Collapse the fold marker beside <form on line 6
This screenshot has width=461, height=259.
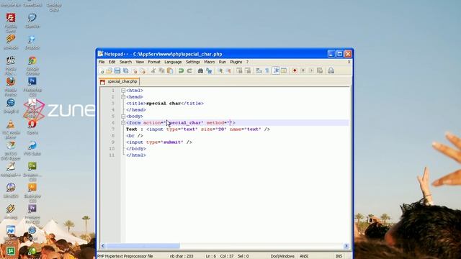pyautogui.click(x=123, y=123)
